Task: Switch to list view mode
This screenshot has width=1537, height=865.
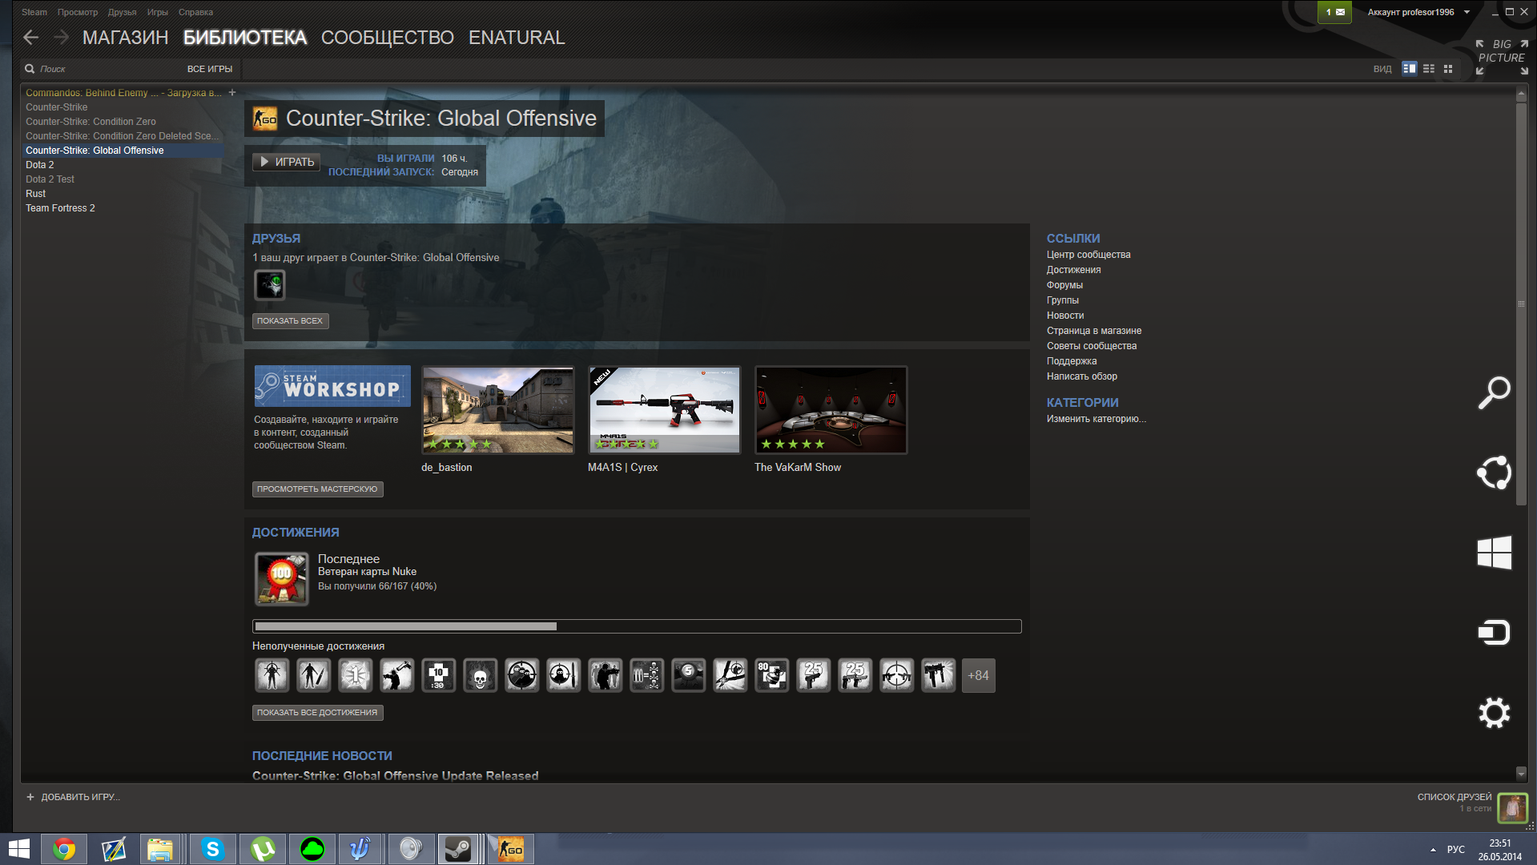Action: click(x=1429, y=69)
